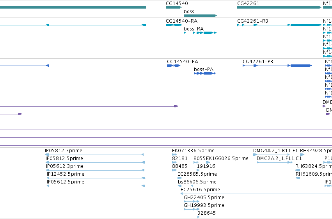Viewport: 332px width, 219px height.
Task: Click the bs86h06.5prime EST label
Action: tap(197, 182)
